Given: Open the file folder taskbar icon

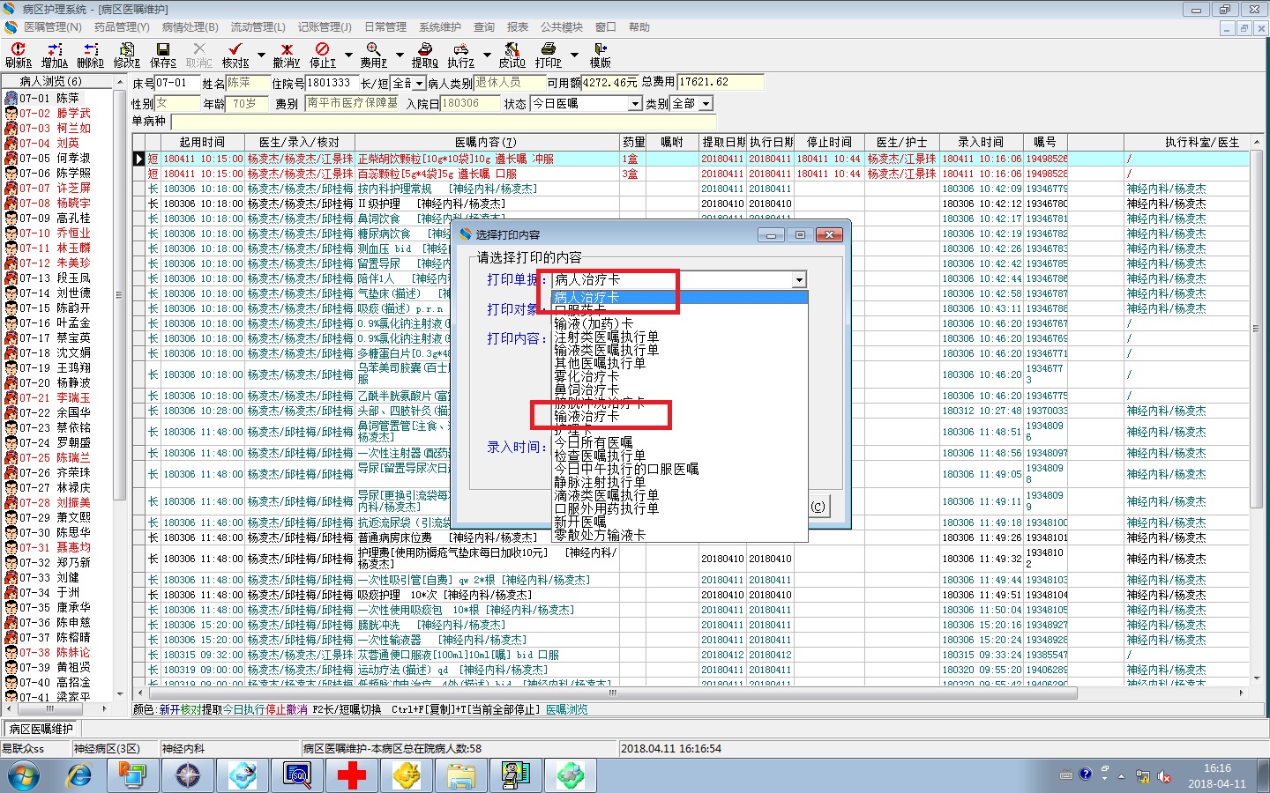Looking at the screenshot, I should pos(460,776).
